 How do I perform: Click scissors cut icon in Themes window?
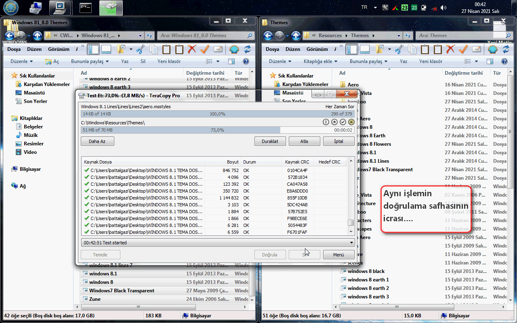399,49
